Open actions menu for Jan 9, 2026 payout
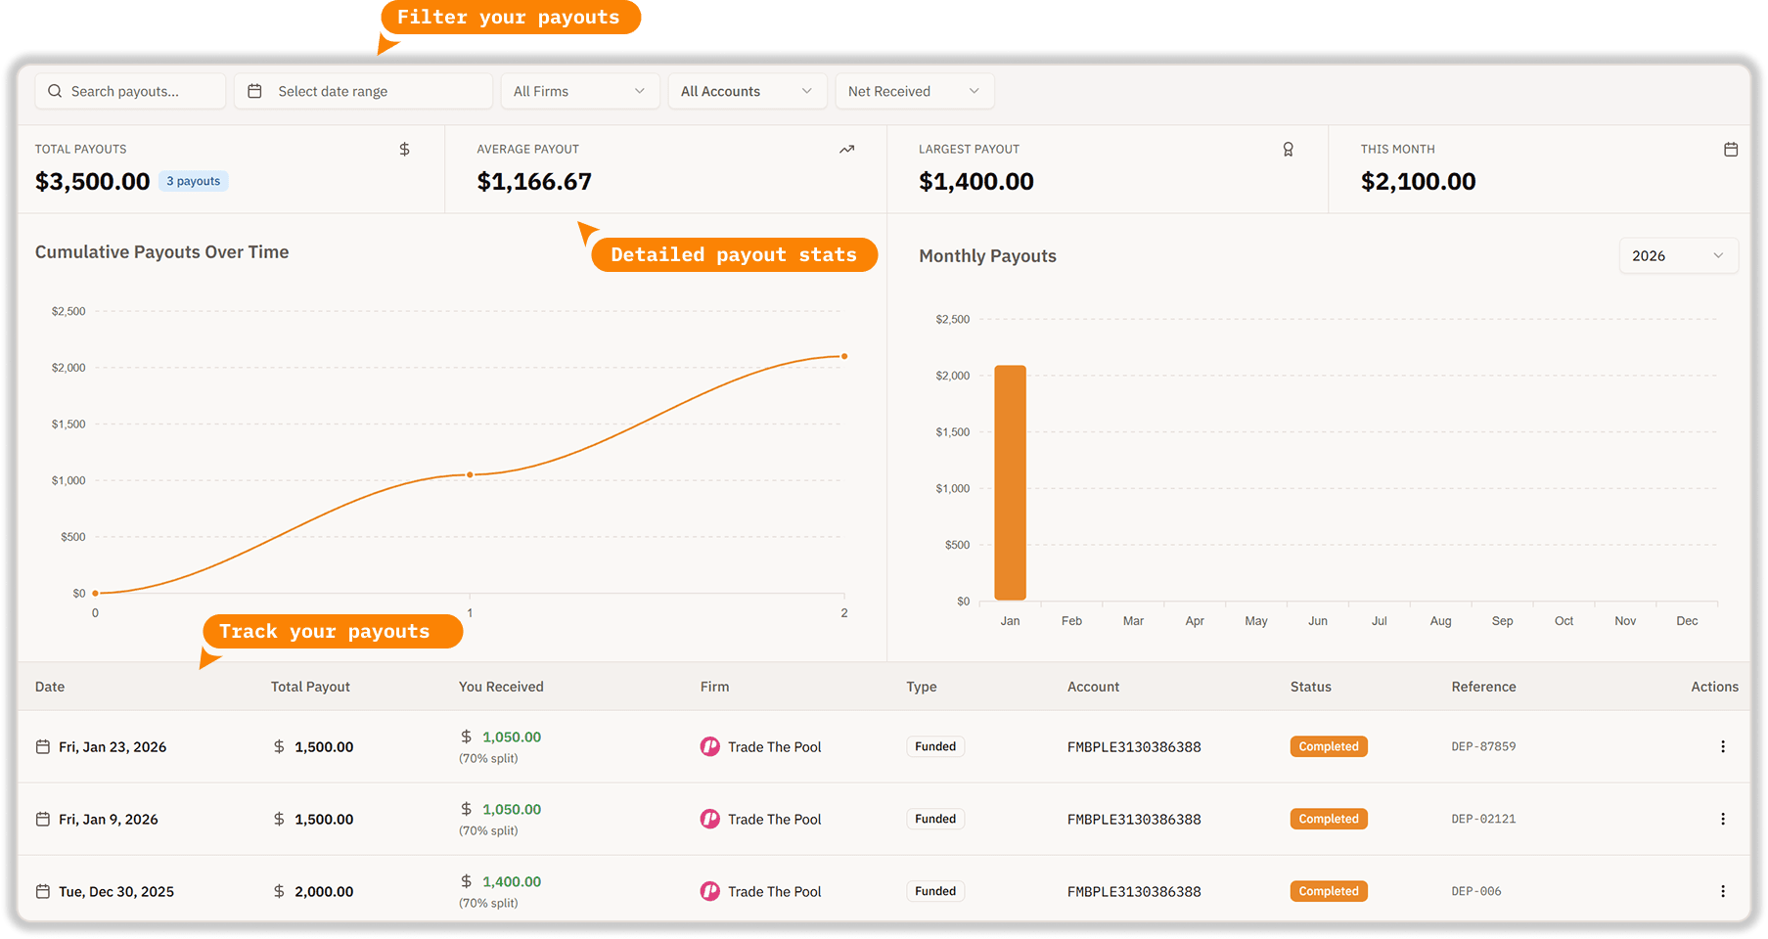This screenshot has height=939, width=1768. click(x=1722, y=819)
